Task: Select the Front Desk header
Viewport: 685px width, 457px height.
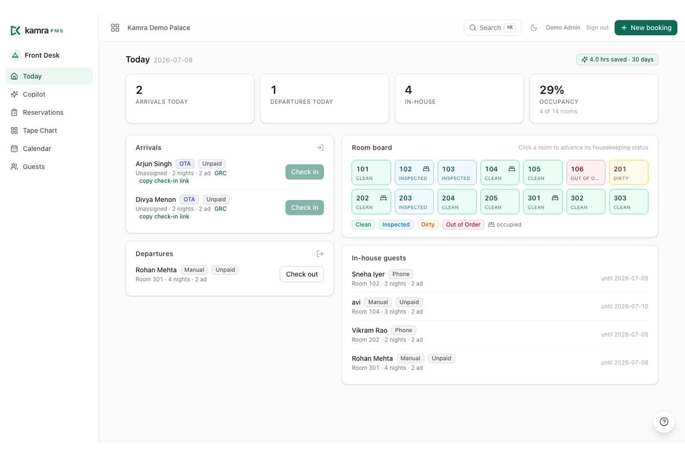Action: (x=36, y=56)
